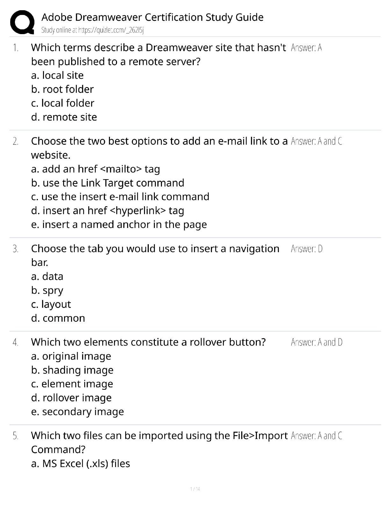390x505 pixels.
Task: Click 'd. remote site' answer choice
Action: click(x=64, y=117)
